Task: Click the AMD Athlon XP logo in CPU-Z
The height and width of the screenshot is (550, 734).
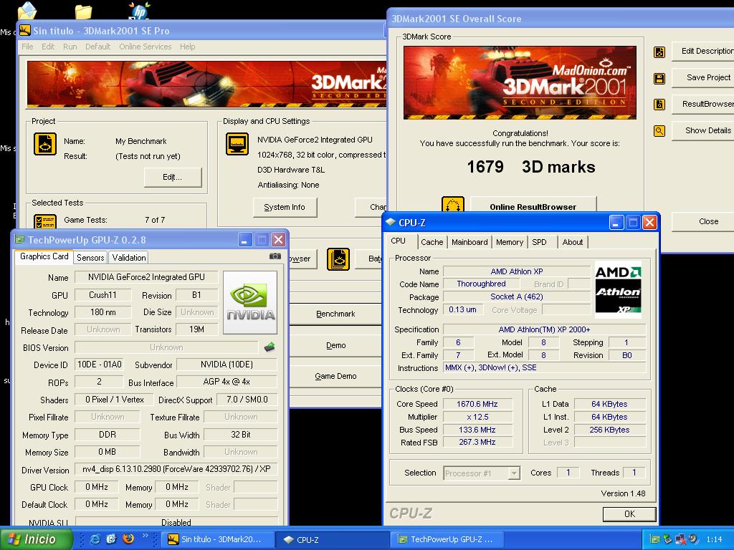Action: (618, 289)
